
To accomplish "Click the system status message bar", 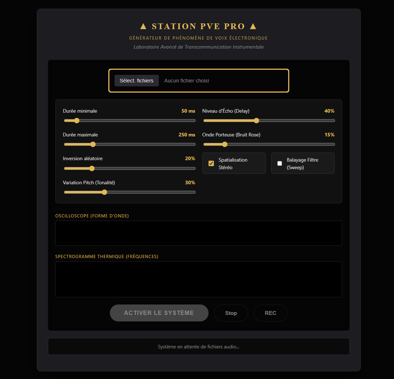I will click(199, 347).
